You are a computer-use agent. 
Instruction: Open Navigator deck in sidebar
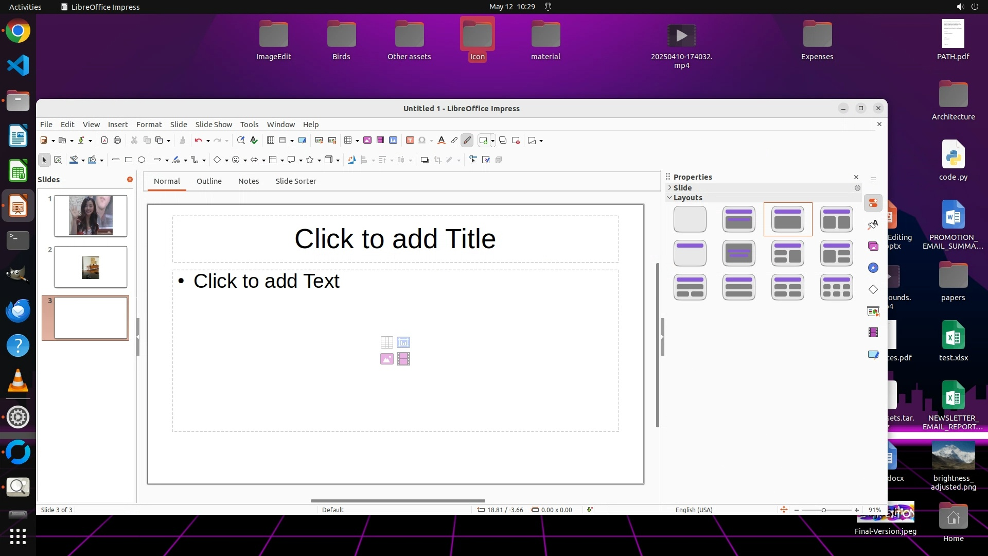[x=873, y=268]
